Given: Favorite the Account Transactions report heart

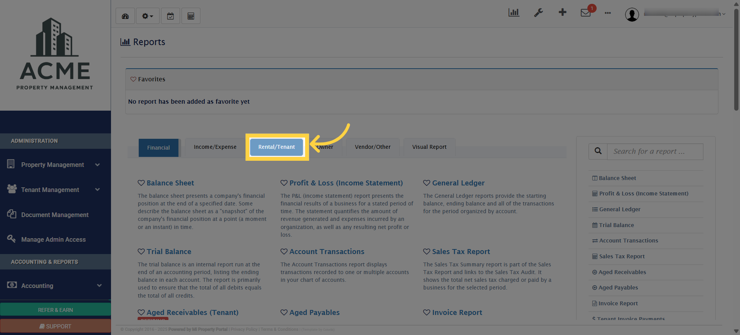Looking at the screenshot, I should pyautogui.click(x=284, y=251).
